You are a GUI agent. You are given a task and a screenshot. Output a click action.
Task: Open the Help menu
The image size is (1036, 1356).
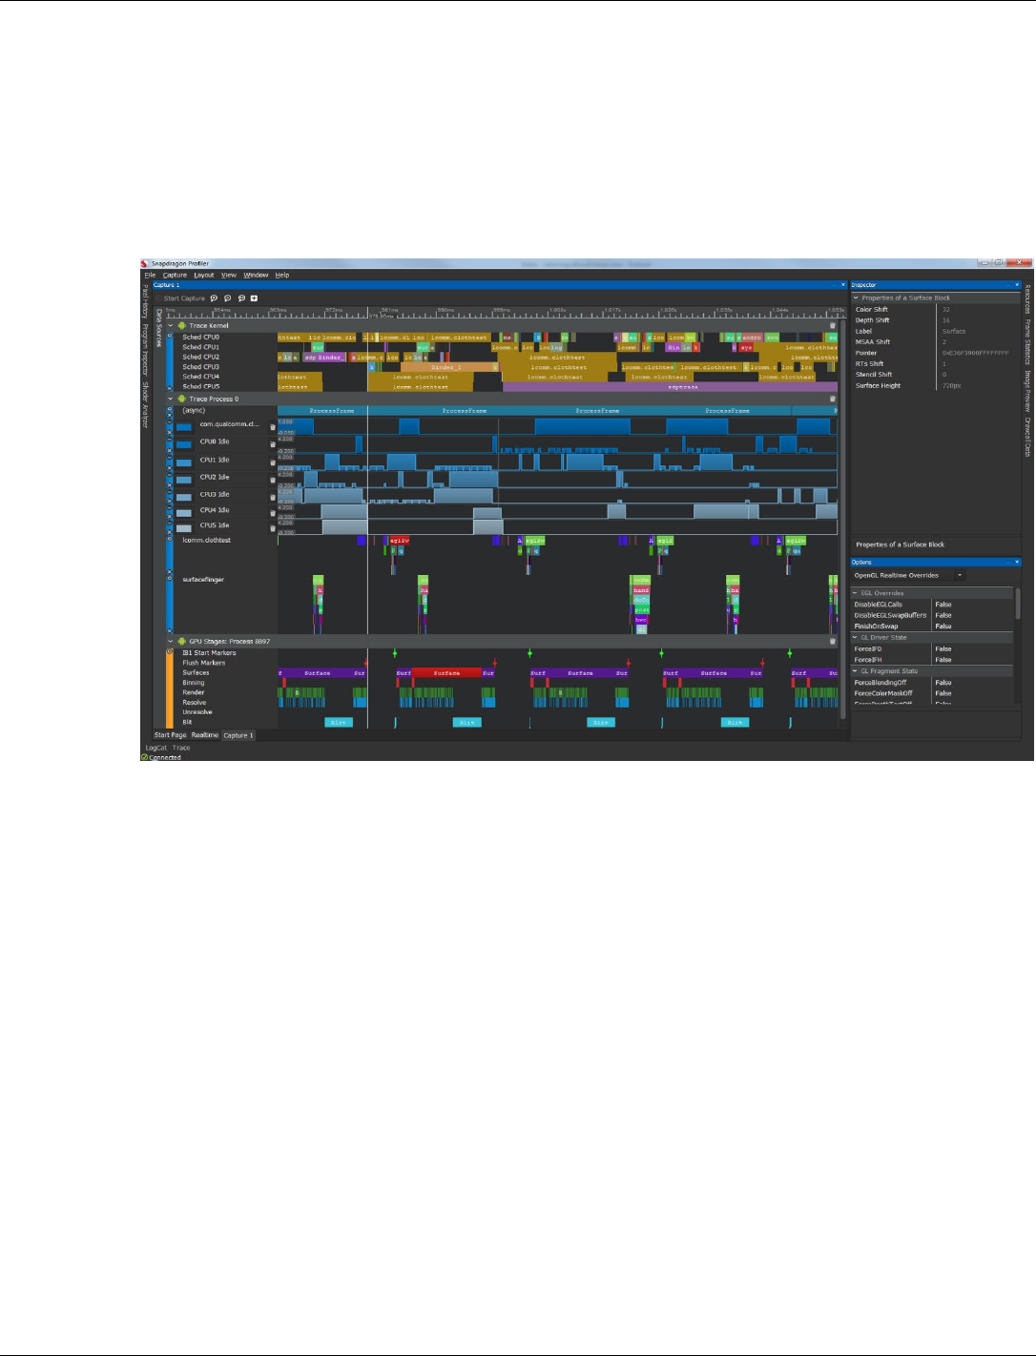[x=282, y=275]
